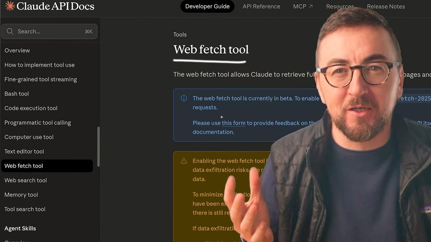This screenshot has height=242, width=431.
Task: Select Web search tool in sidebar
Action: 26,180
